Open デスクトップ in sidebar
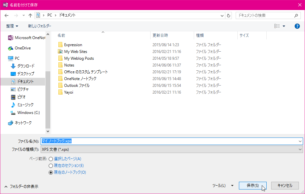Viewport: 305px width, 194px height. pyautogui.click(x=22, y=74)
